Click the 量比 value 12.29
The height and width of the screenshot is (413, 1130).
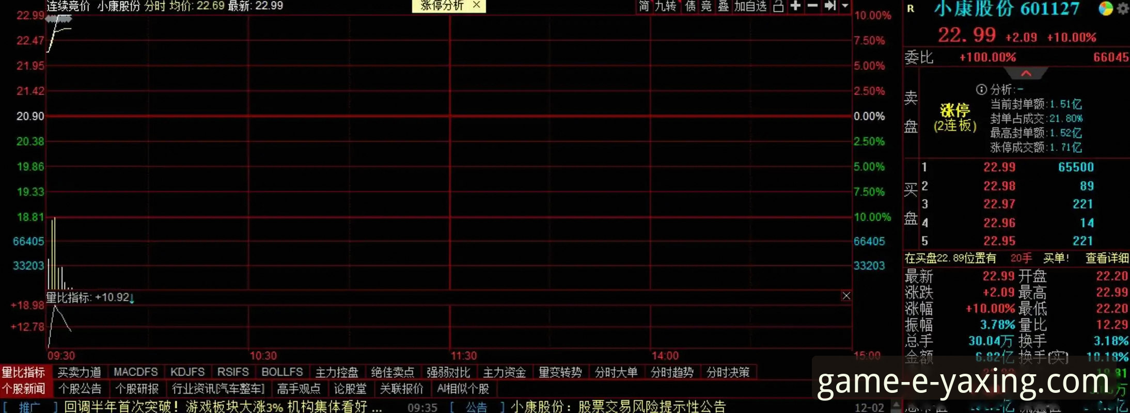[x=1111, y=325]
